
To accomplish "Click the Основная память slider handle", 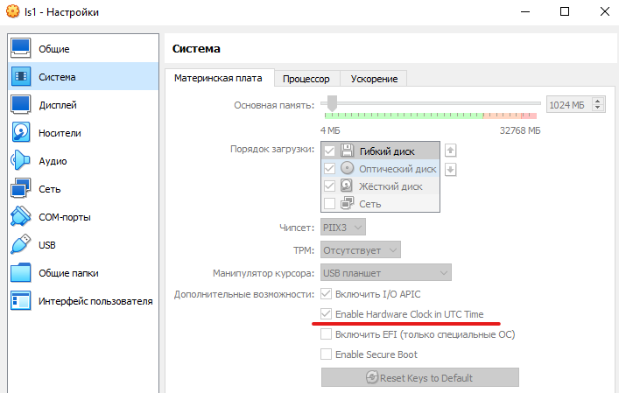I will tap(332, 102).
